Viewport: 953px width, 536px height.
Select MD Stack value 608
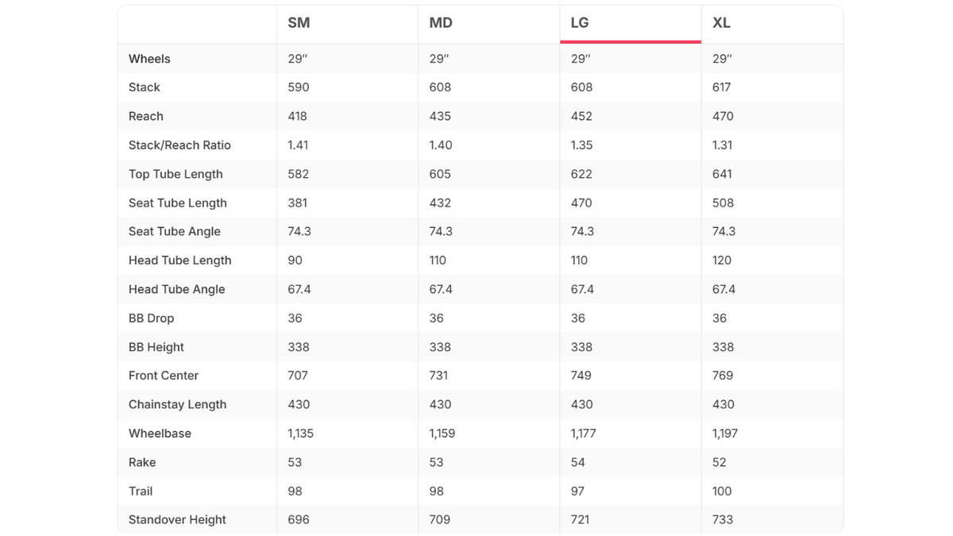coord(440,87)
